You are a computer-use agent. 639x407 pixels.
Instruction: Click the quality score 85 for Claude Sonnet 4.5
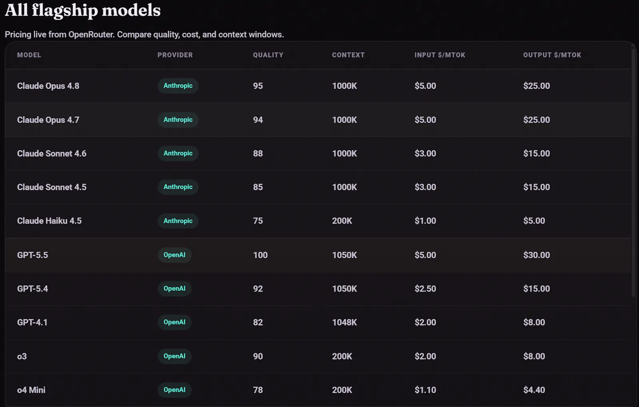pos(258,187)
